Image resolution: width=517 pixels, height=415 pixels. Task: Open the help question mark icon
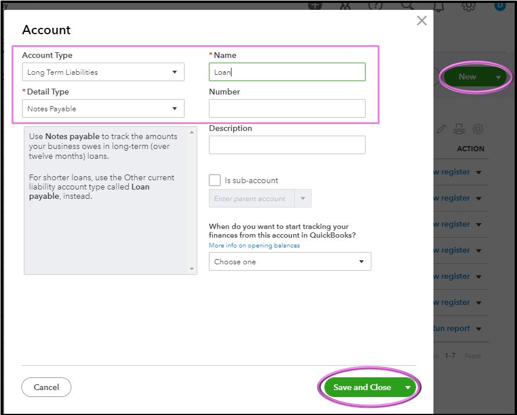point(376,5)
